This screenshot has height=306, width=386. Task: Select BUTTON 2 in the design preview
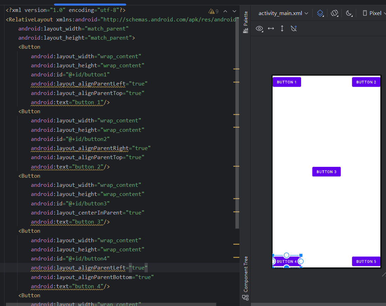(366, 82)
